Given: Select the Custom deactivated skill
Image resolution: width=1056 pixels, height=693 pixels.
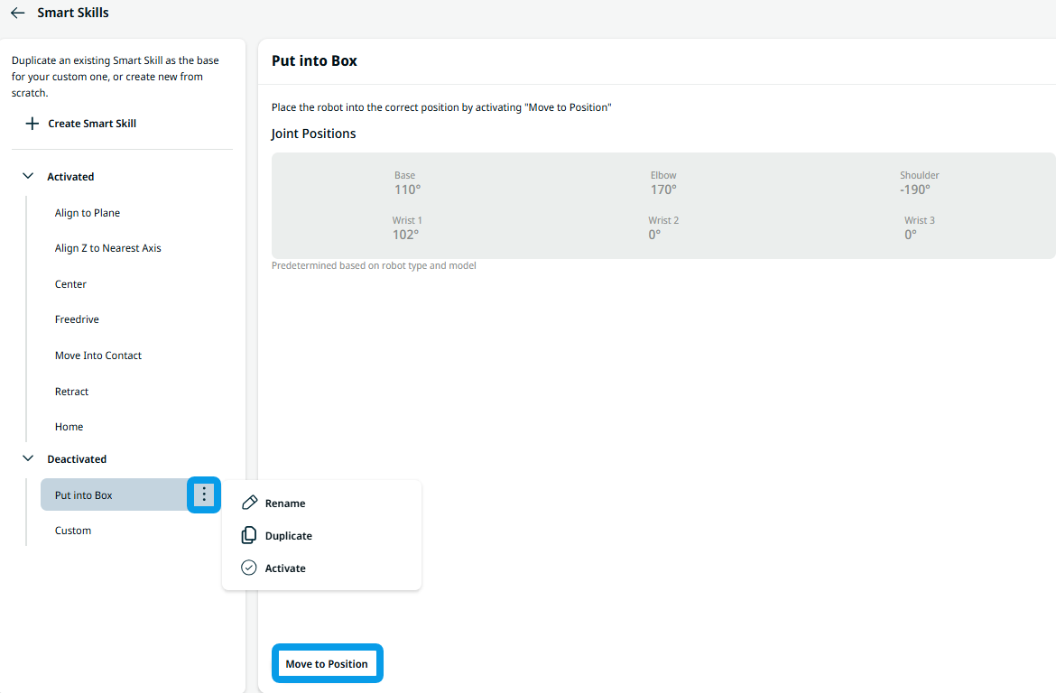Looking at the screenshot, I should click(x=73, y=531).
